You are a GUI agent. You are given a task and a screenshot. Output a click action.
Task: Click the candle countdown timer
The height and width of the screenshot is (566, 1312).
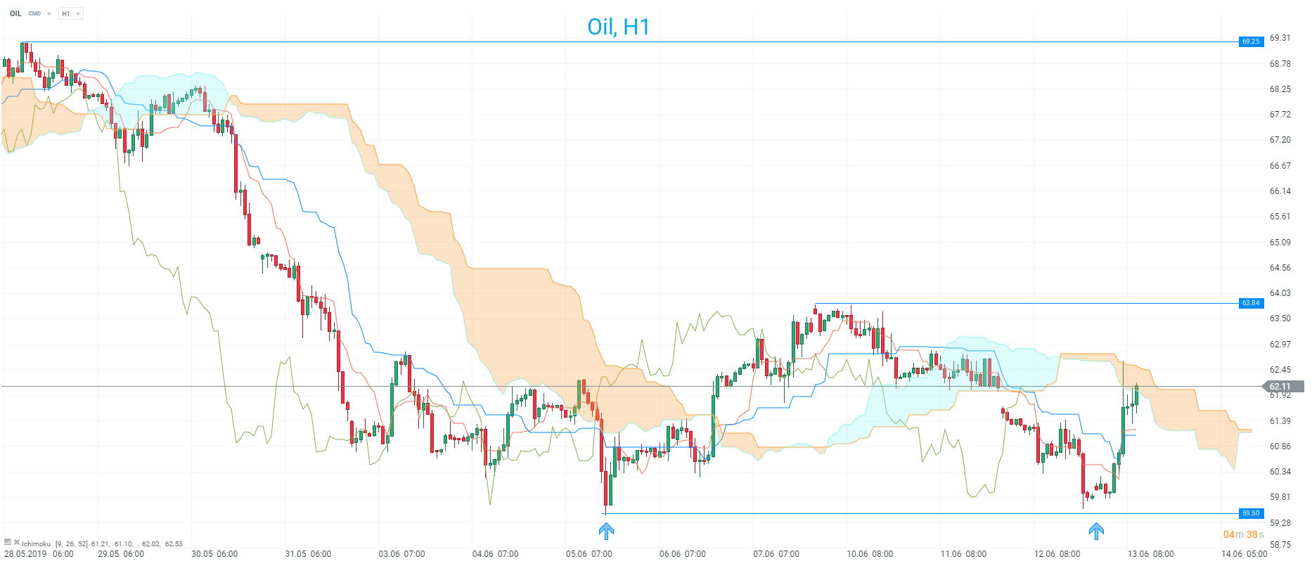pos(1243,535)
